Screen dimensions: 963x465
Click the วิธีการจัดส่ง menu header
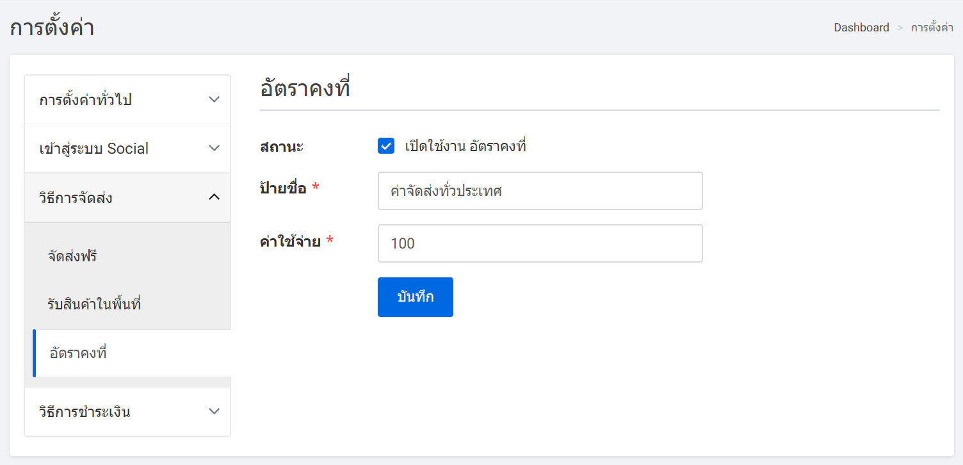[127, 197]
